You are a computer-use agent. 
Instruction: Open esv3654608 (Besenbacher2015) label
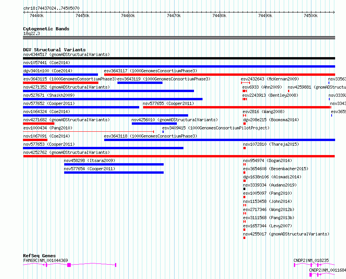[x=276, y=169]
